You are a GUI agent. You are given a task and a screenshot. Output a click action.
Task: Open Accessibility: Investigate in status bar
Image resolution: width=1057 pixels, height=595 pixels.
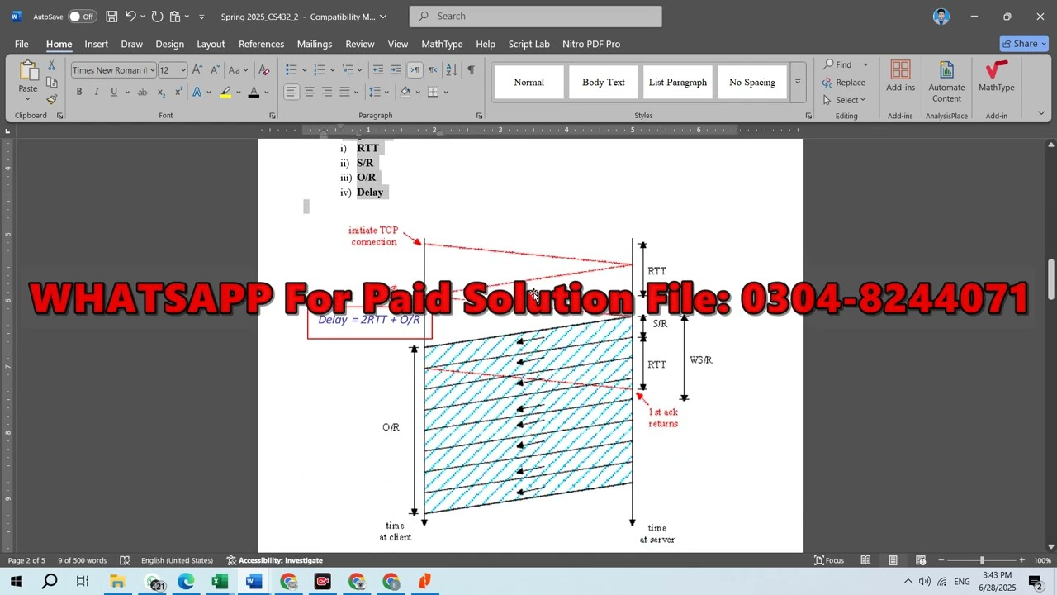coord(275,560)
